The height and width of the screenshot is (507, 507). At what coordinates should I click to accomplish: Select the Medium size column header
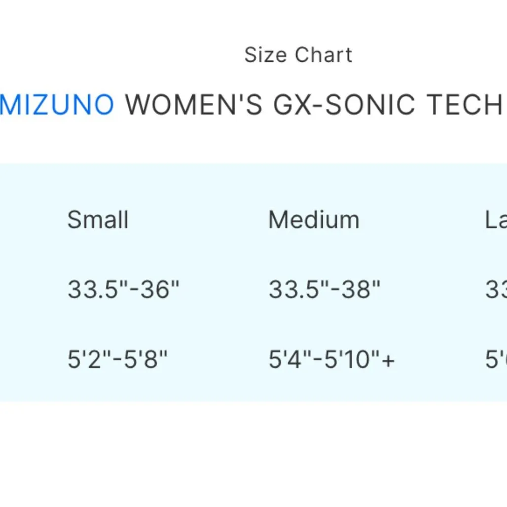pos(314,220)
